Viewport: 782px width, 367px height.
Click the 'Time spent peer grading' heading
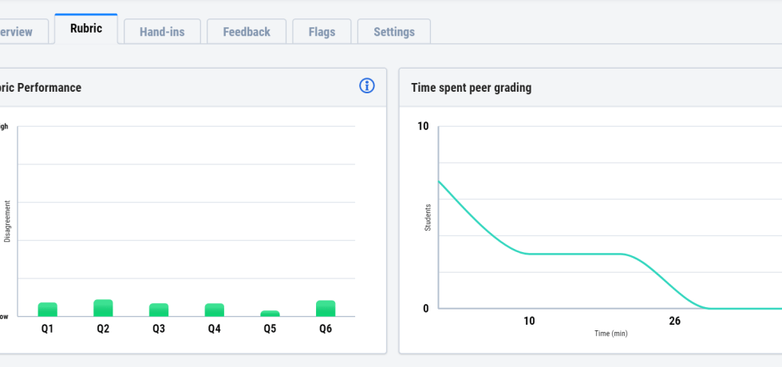471,88
